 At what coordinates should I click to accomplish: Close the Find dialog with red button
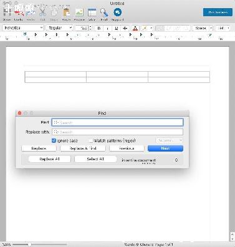coord(20,113)
